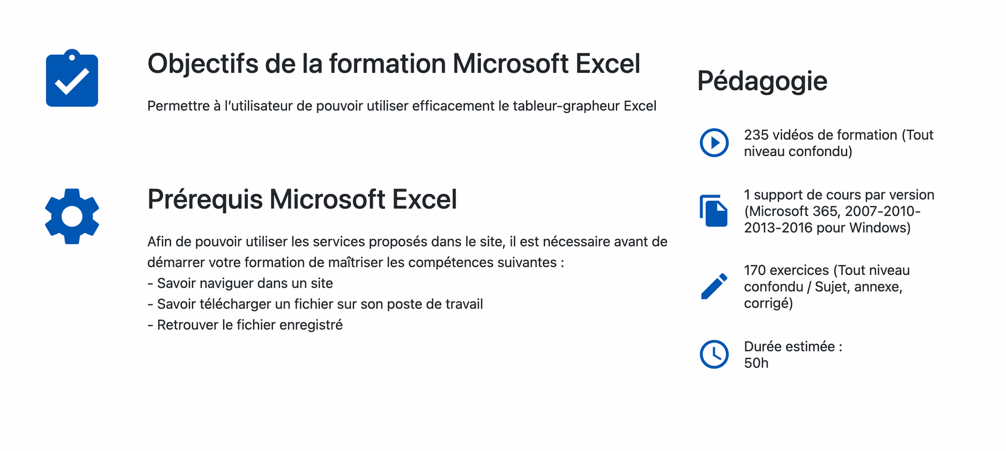This screenshot has width=1006, height=451.
Task: Click the Pédagogie heading
Action: 762,81
